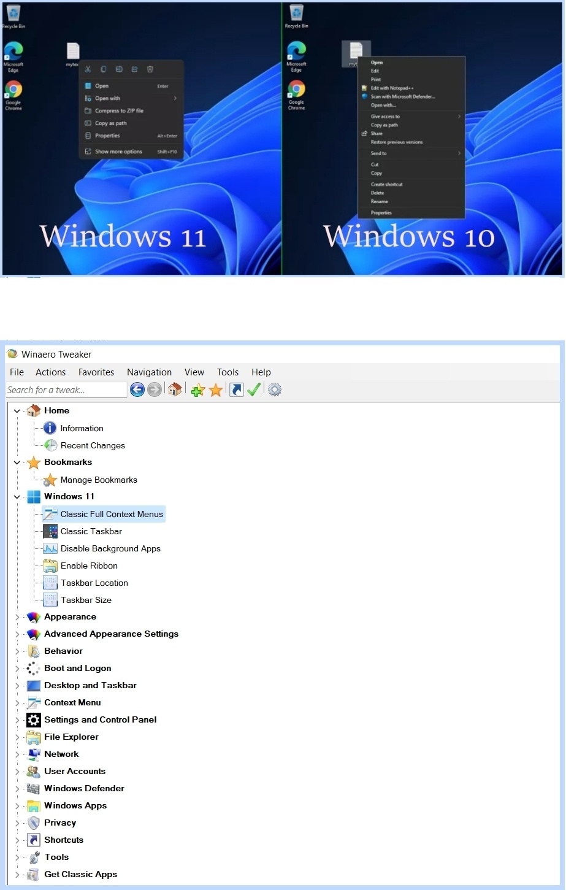The width and height of the screenshot is (566, 890).
Task: Click the Classic Taskbar icon
Action: click(50, 531)
